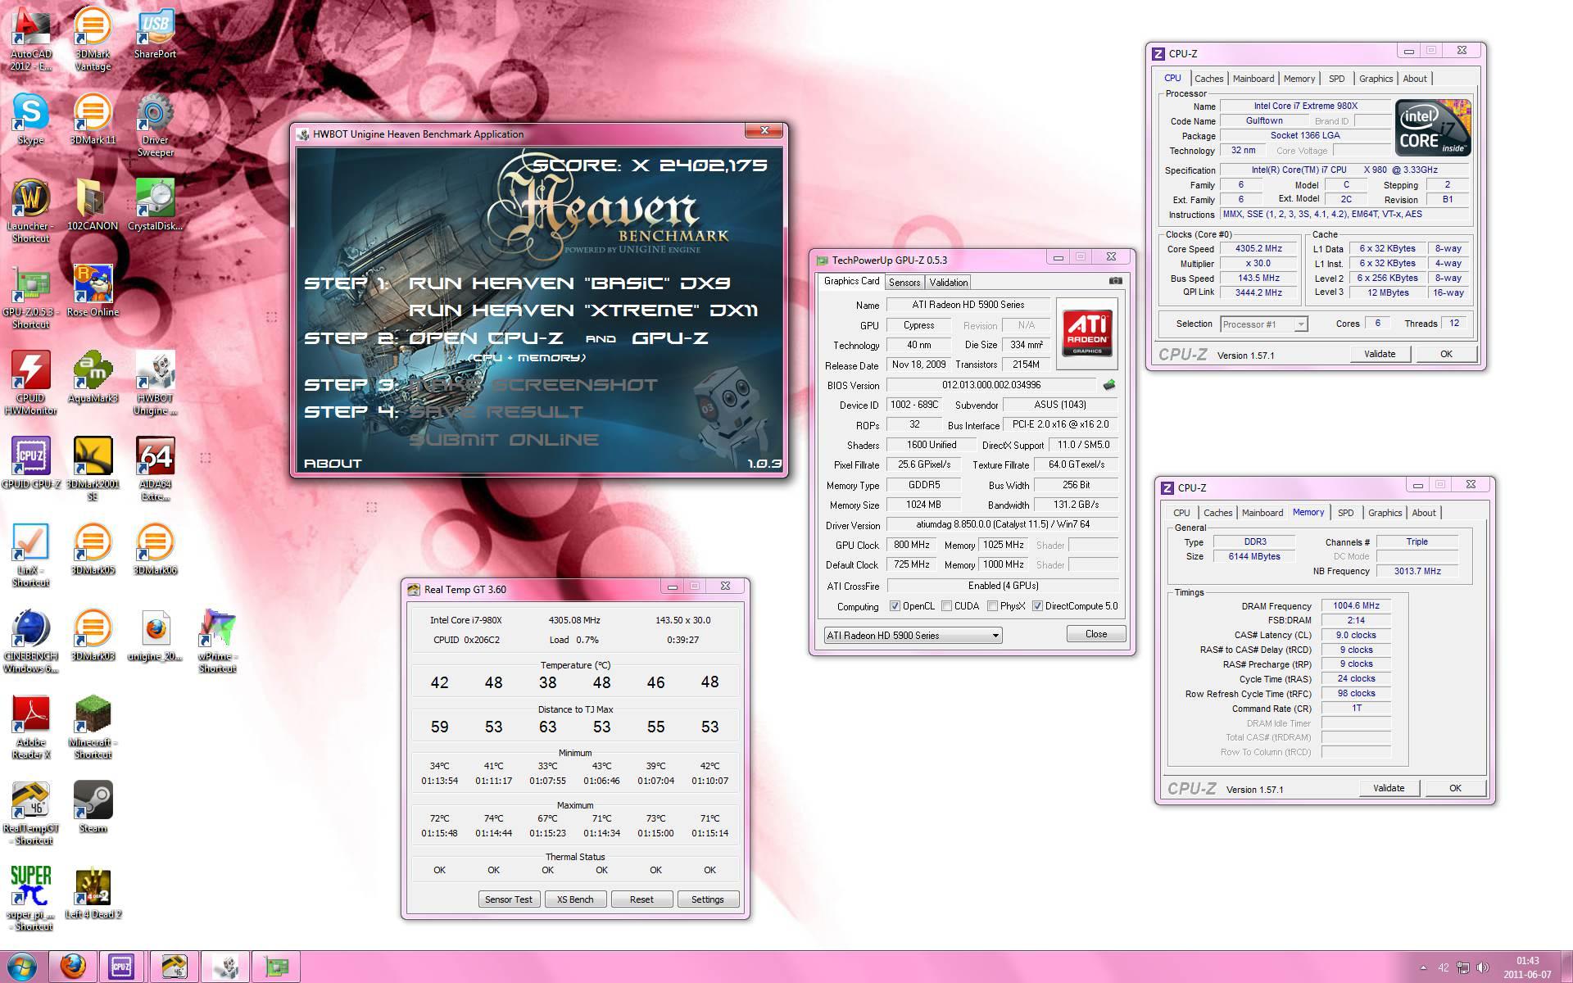Open the HWBOT Unigine desktop shortcut
Viewport: 1573px width, 983px height.
point(155,383)
